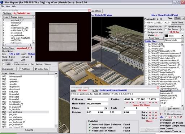Image resolution: width=185 pixels, height=134 pixels.
Task: Click the Texture Name column header
Action: pyautogui.click(x=21, y=17)
